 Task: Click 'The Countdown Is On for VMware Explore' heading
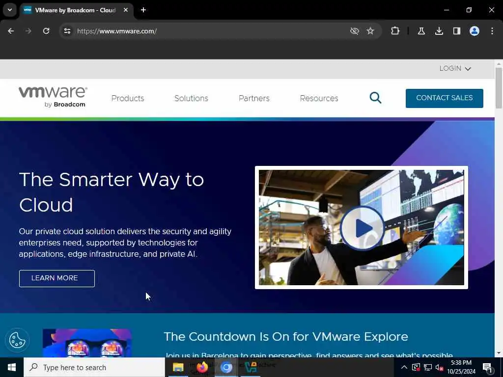[286, 337]
